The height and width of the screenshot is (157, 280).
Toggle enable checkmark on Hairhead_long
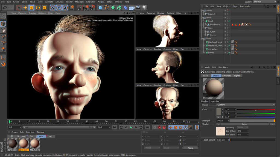point(229,42)
